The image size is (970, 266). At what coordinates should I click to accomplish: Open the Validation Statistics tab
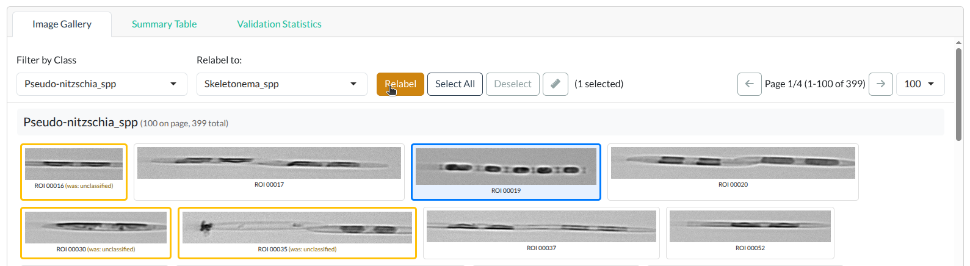(279, 24)
